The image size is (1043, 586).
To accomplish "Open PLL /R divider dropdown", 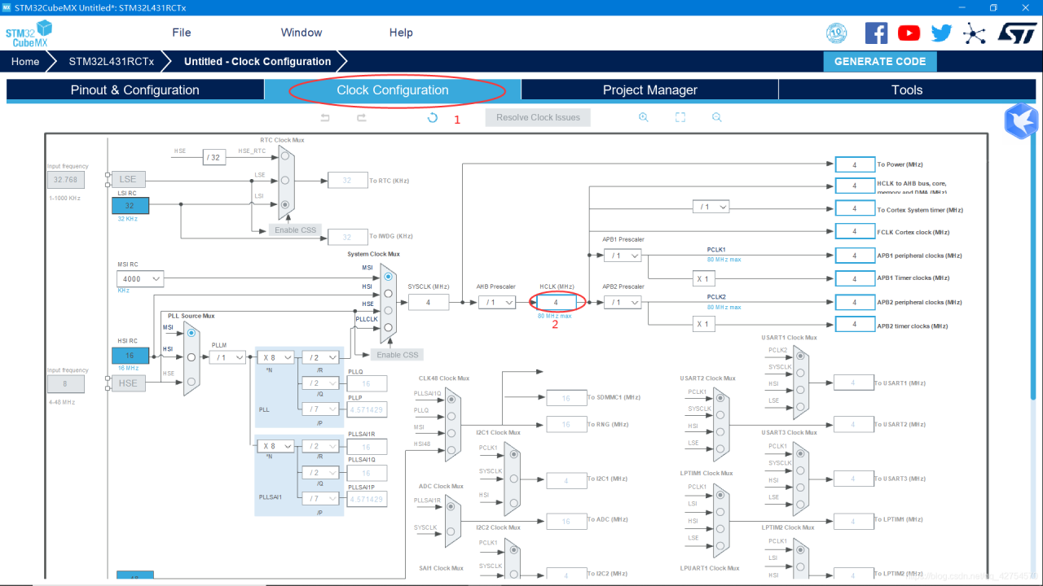I will click(319, 356).
